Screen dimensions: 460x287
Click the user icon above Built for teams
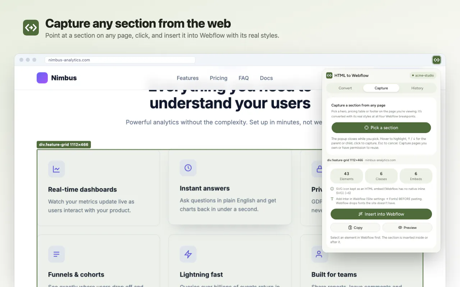click(x=319, y=254)
